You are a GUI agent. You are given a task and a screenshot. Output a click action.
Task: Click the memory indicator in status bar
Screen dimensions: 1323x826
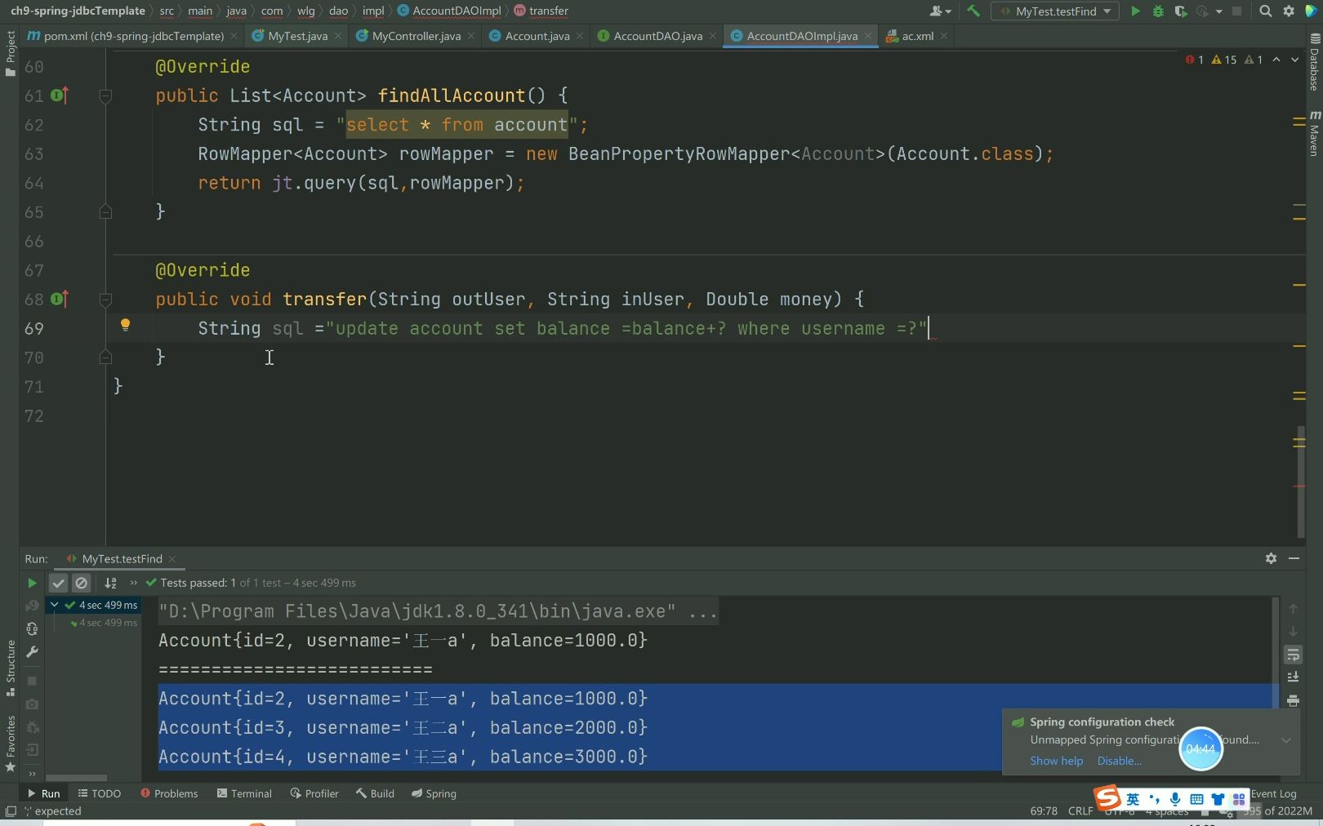pos(1277,811)
